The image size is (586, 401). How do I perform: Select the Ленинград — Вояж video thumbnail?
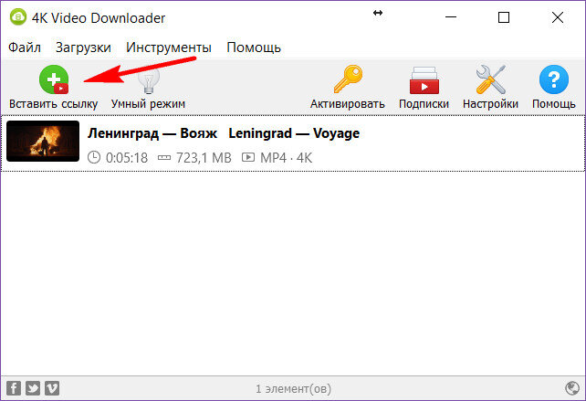43,141
